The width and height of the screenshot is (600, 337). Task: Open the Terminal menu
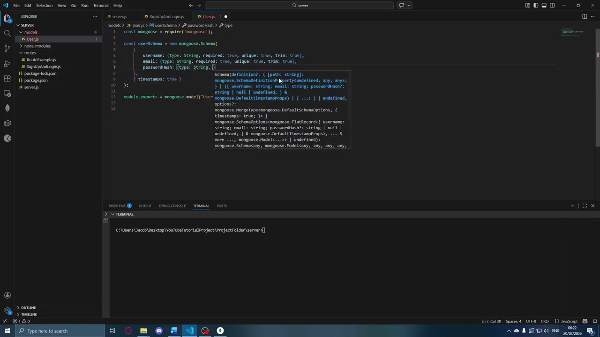(x=101, y=5)
